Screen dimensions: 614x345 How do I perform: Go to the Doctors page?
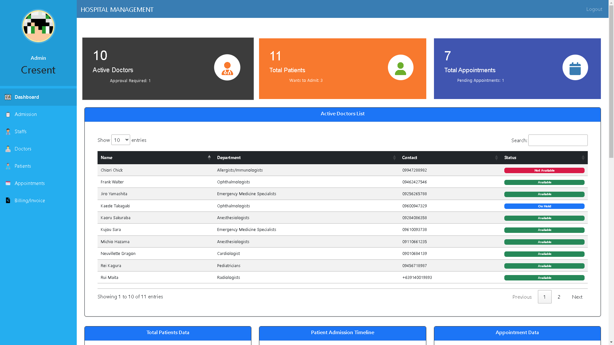[x=38, y=149]
